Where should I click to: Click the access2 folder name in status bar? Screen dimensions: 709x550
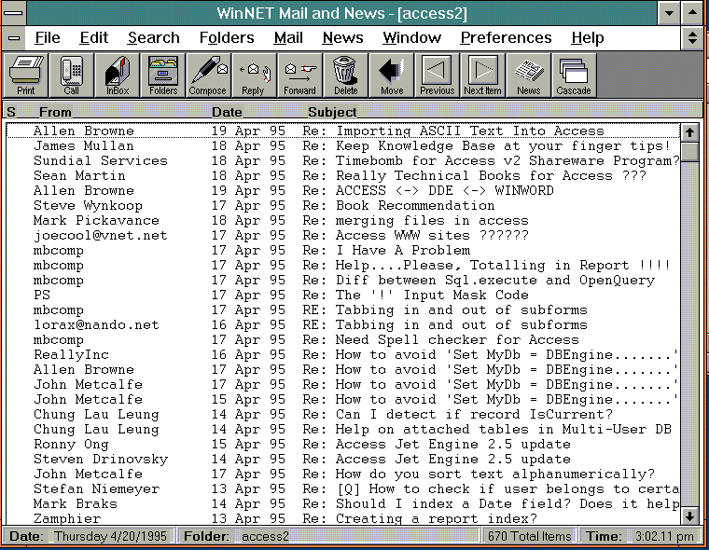pos(266,536)
